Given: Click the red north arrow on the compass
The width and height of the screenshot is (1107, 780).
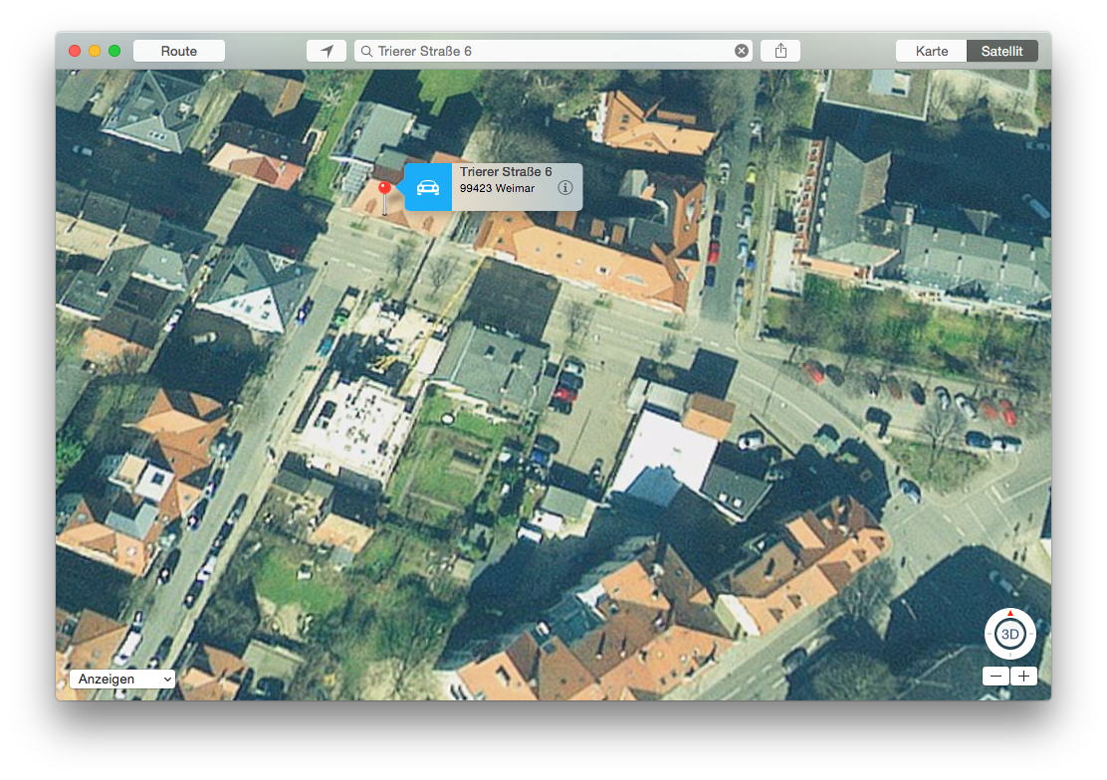Looking at the screenshot, I should point(1010,614).
